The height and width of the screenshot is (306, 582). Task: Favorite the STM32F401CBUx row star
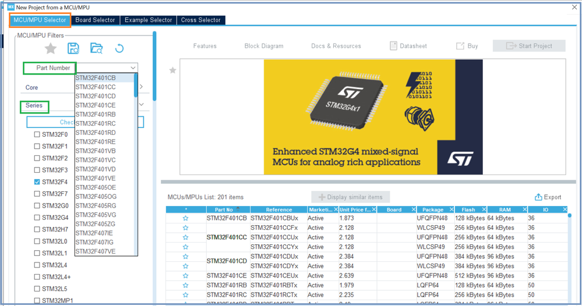(x=186, y=218)
